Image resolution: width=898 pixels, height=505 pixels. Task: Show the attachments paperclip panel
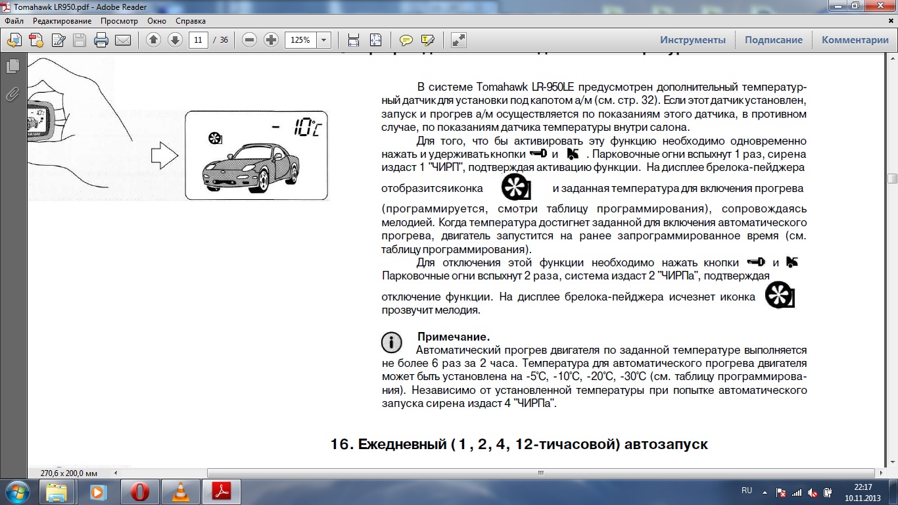(12, 94)
